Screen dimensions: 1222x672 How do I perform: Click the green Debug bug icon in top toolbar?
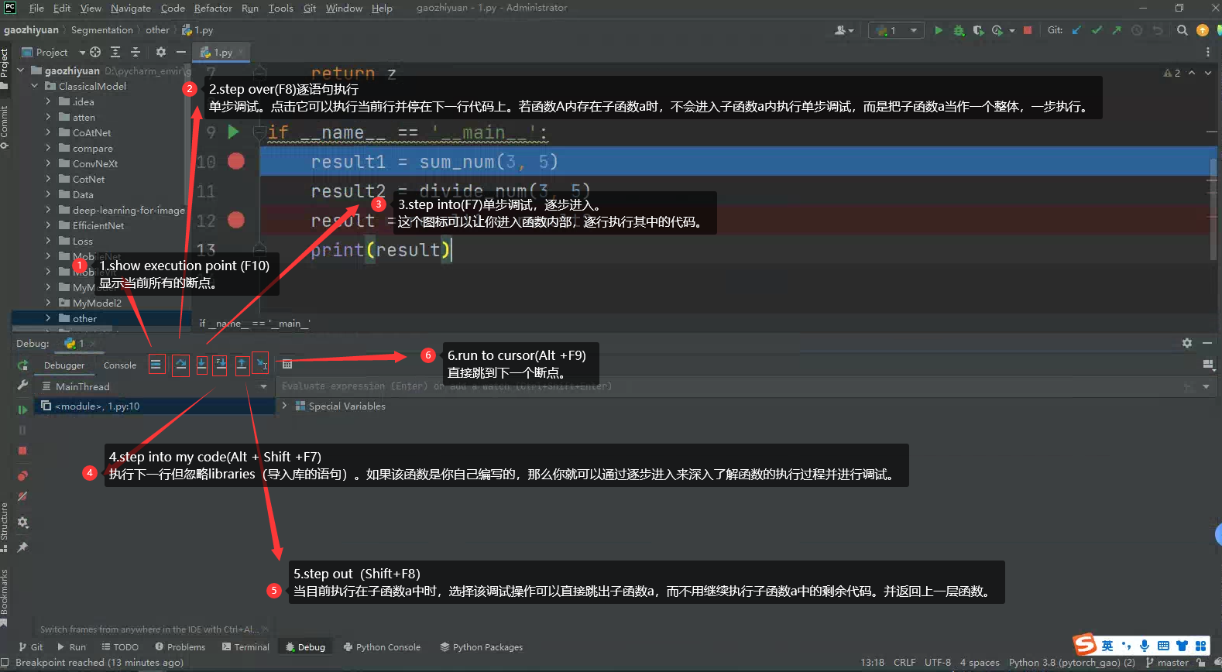click(x=959, y=30)
